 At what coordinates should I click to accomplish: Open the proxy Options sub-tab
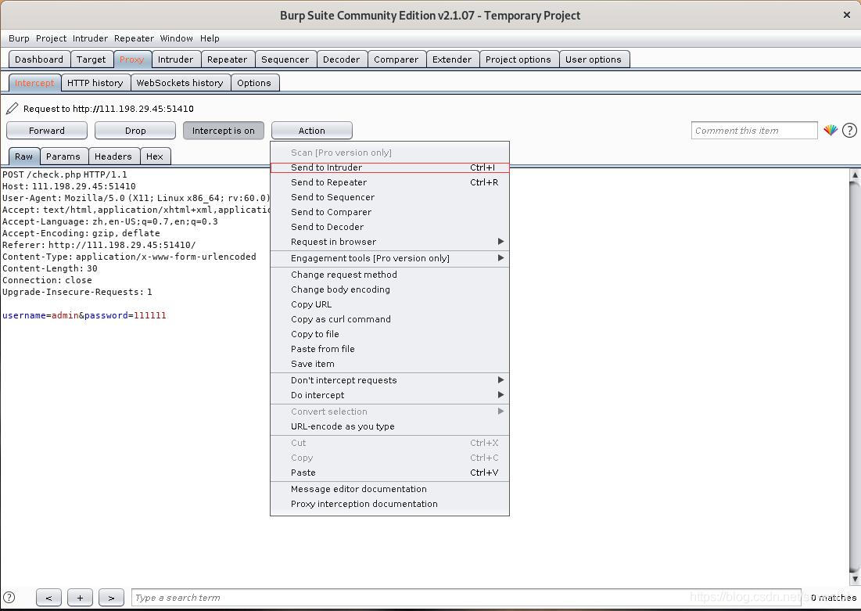pos(254,83)
